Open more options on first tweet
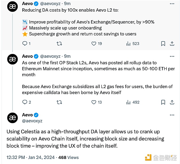Image resolution: width=180 pixels, height=164 pixels. 172,4
